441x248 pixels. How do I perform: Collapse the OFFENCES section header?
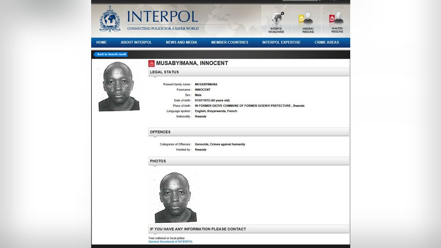click(248, 132)
